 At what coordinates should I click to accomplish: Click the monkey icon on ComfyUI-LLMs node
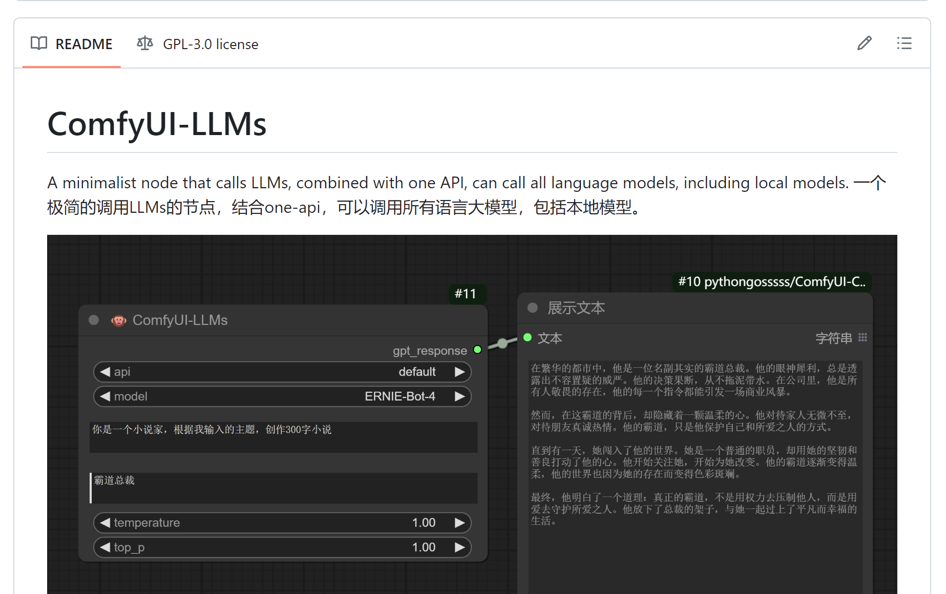pyautogui.click(x=119, y=320)
